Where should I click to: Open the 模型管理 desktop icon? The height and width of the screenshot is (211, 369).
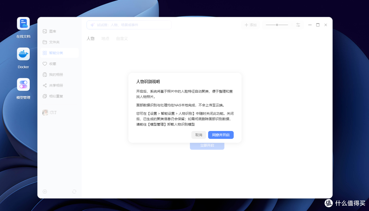coord(23,84)
